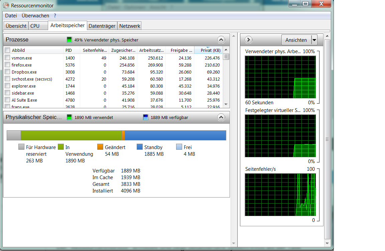385x251 pixels.
Task: Maximize the Ressourcenmonitor window
Action: (x=305, y=4)
